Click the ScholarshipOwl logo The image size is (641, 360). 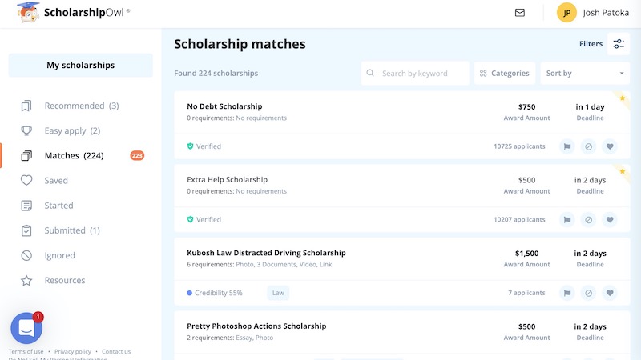click(72, 13)
